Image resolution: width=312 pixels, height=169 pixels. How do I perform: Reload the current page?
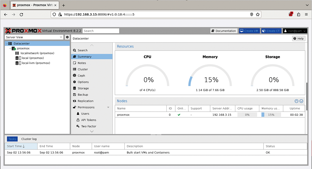pyautogui.click(x=21, y=14)
